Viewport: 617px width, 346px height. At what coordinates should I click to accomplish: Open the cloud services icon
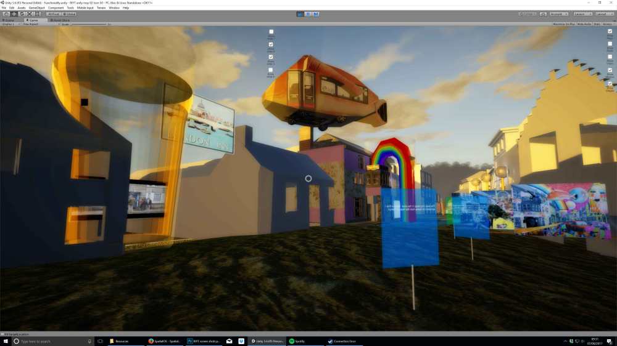point(543,14)
